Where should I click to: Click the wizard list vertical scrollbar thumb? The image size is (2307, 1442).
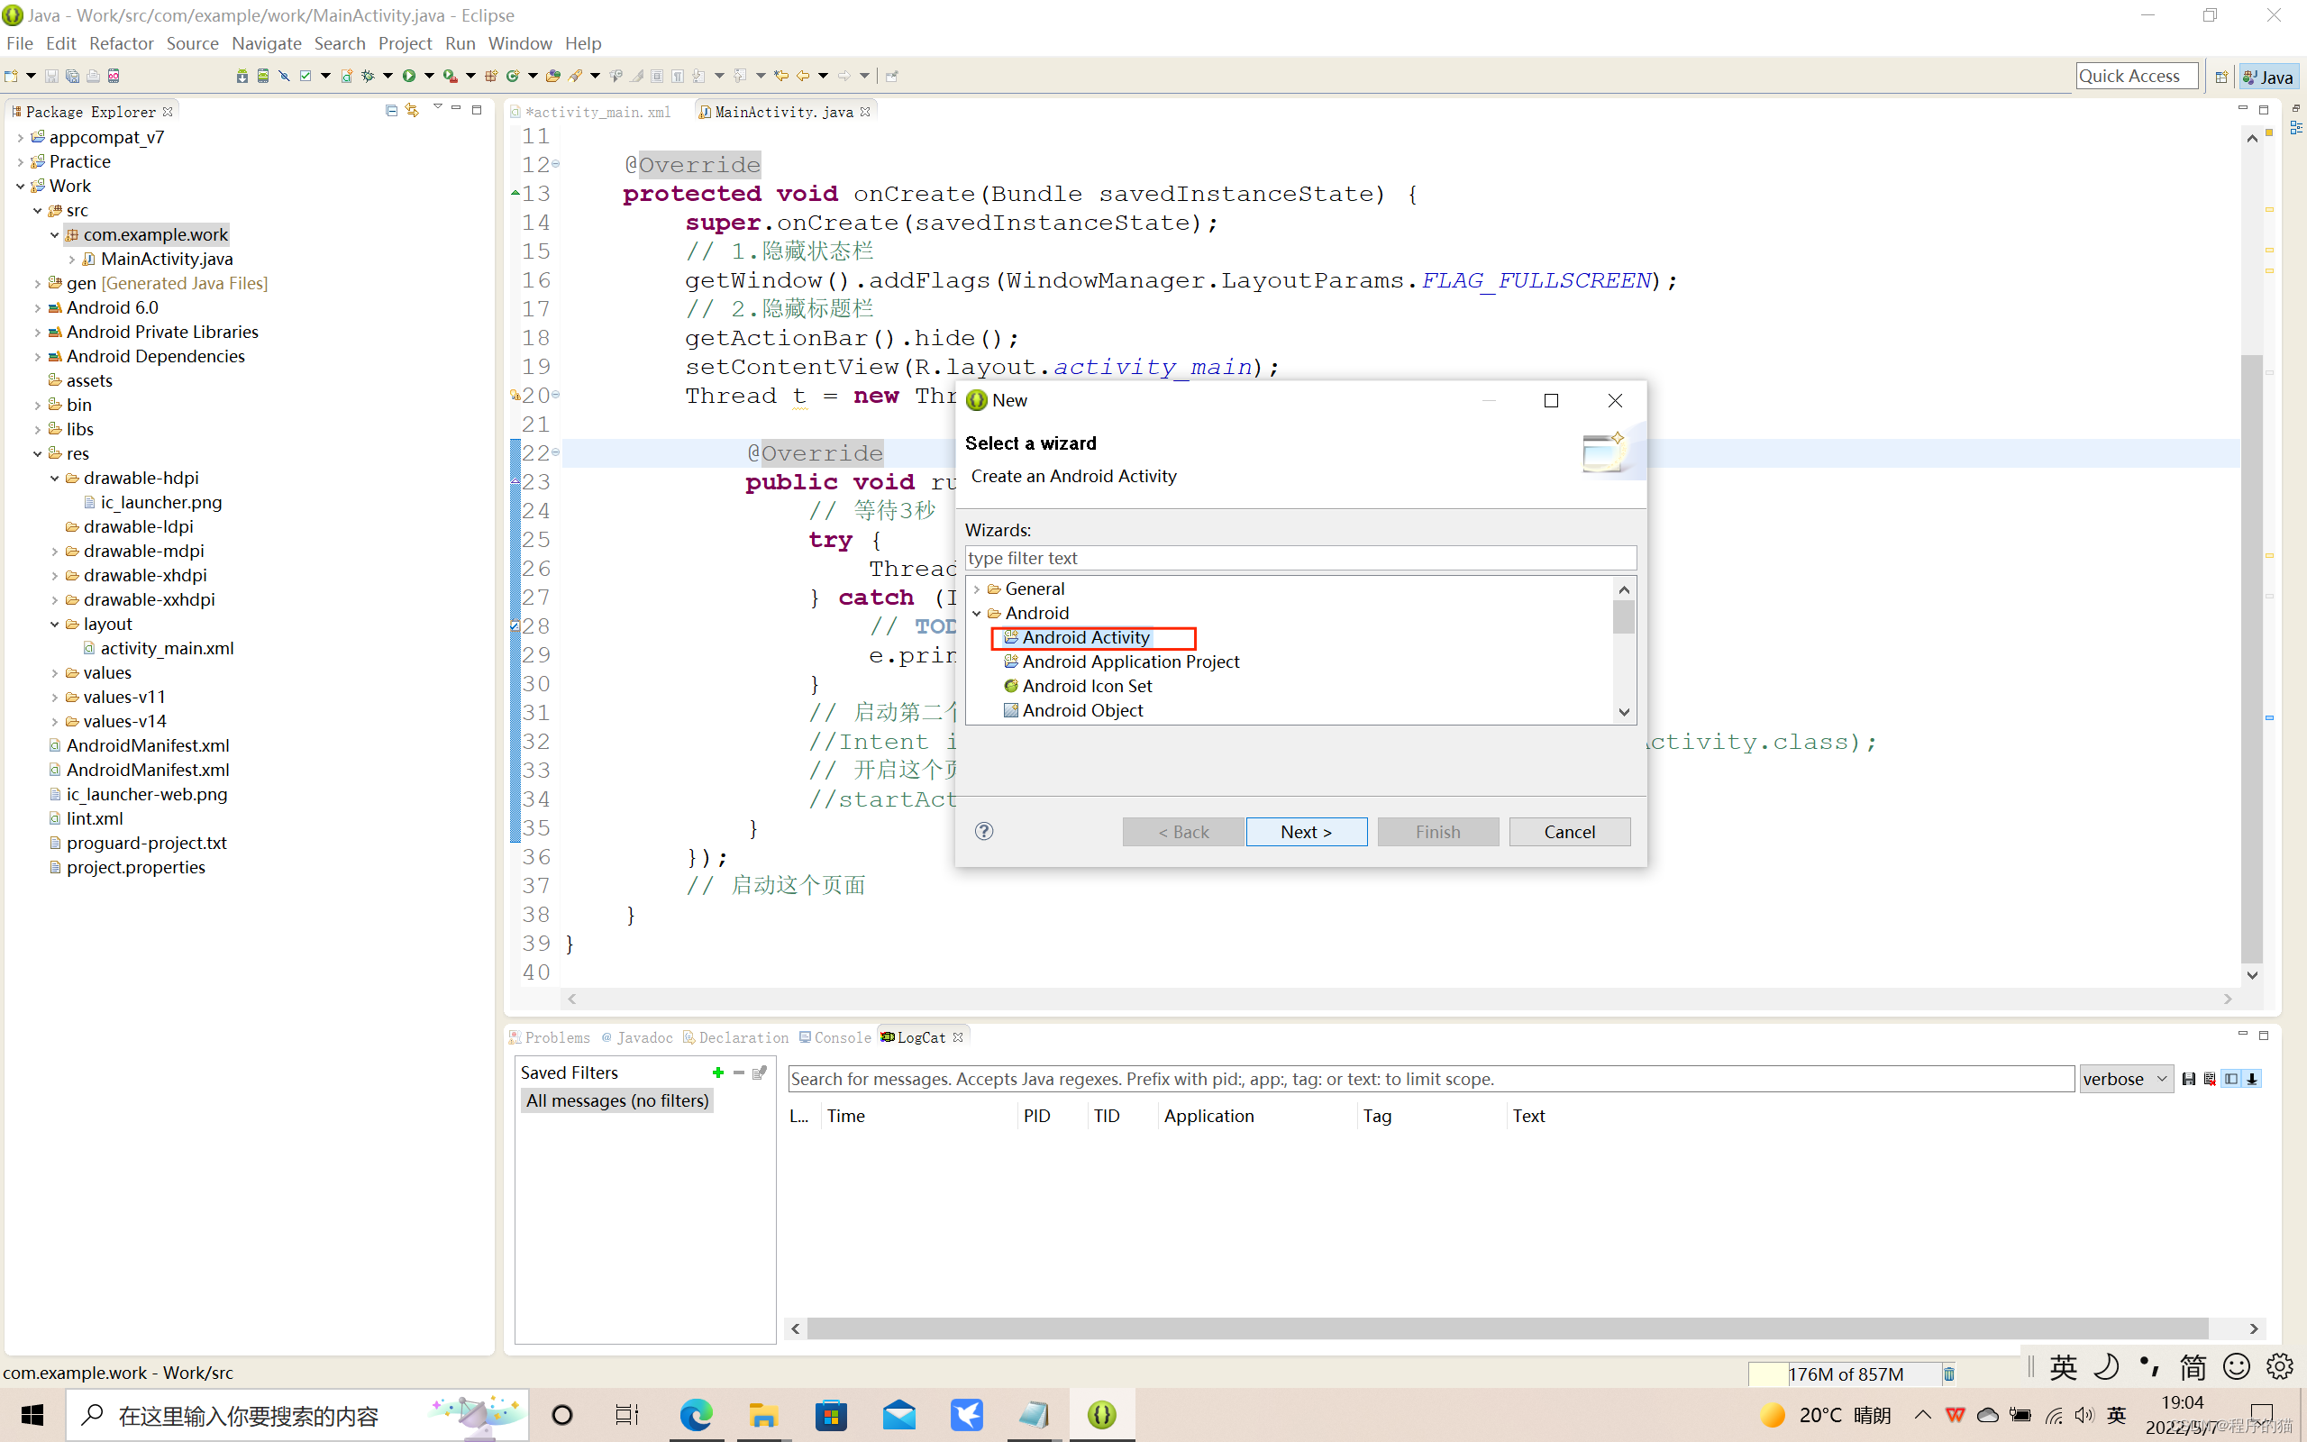[x=1624, y=617]
